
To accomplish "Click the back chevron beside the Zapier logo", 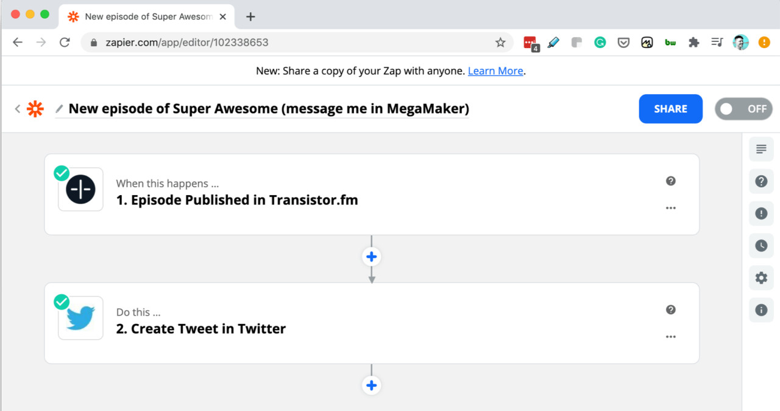I will pos(17,109).
